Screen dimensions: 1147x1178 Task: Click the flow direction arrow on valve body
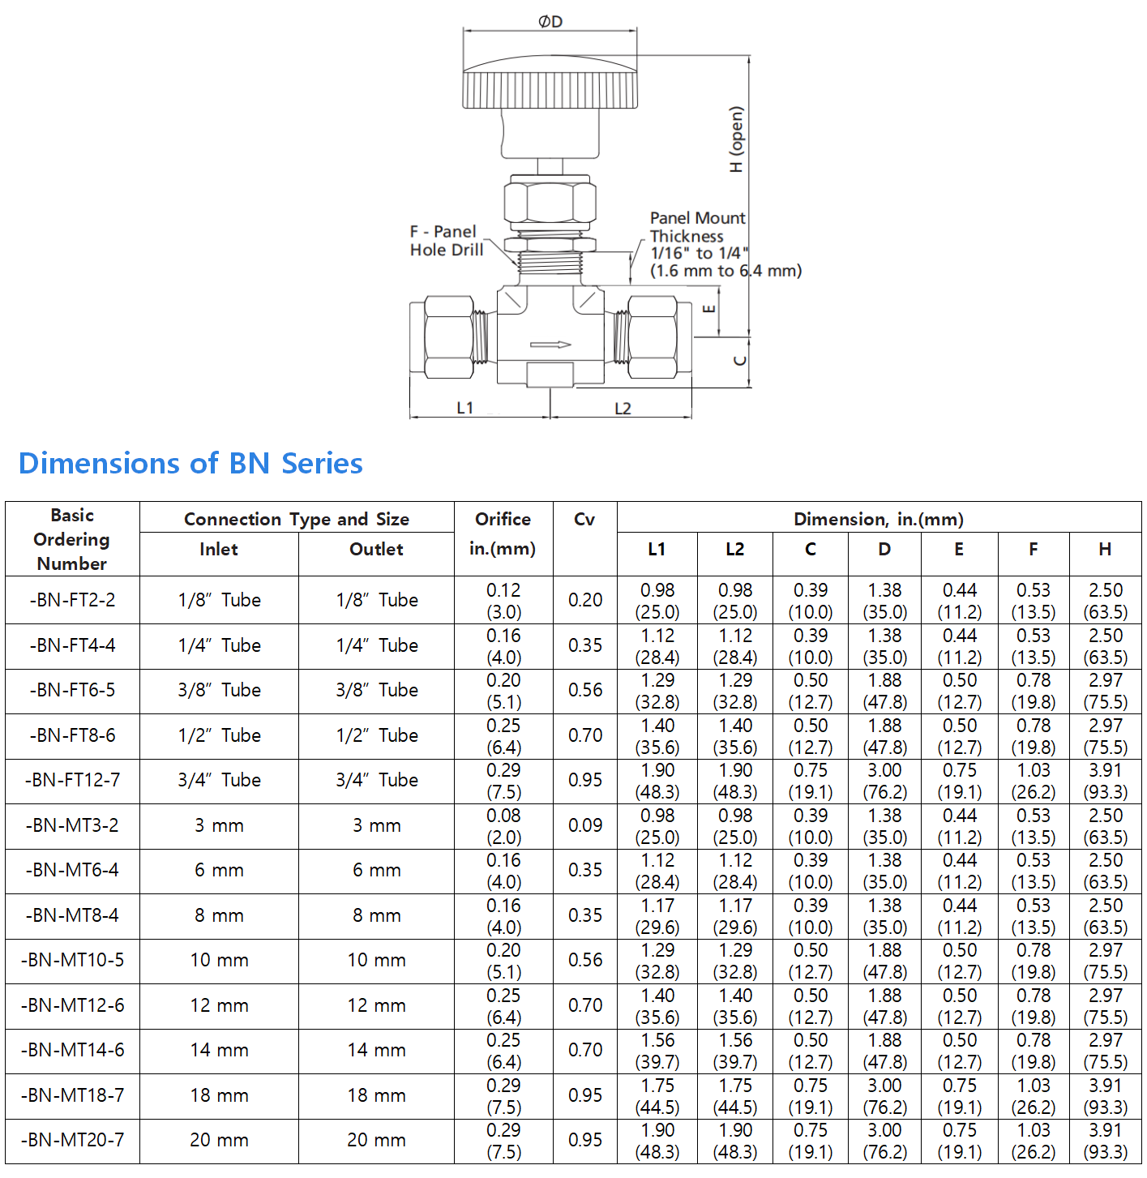[x=551, y=345]
